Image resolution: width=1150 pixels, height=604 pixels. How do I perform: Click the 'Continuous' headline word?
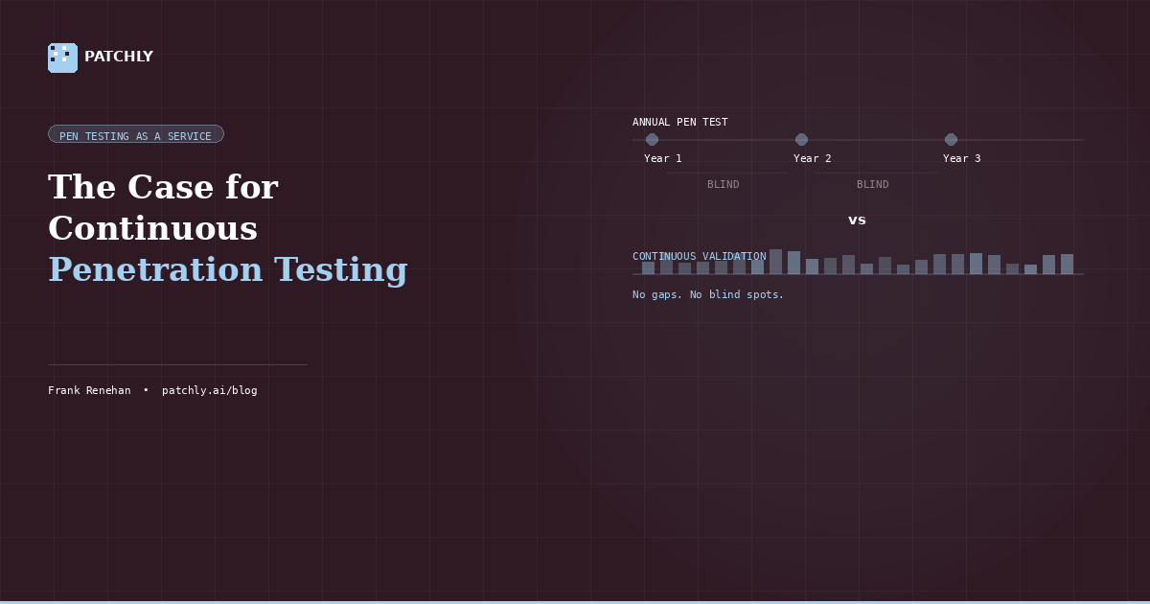tap(153, 228)
